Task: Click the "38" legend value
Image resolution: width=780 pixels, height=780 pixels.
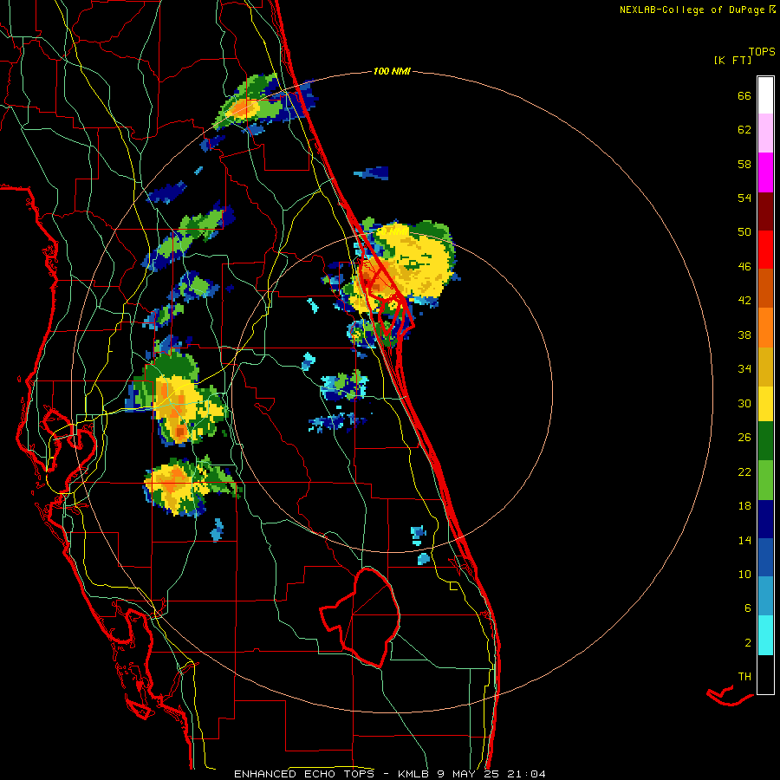Action: [x=744, y=335]
